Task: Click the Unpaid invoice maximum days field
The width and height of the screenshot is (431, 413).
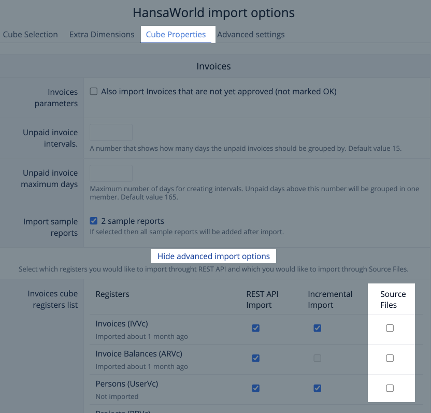Action: (x=111, y=173)
